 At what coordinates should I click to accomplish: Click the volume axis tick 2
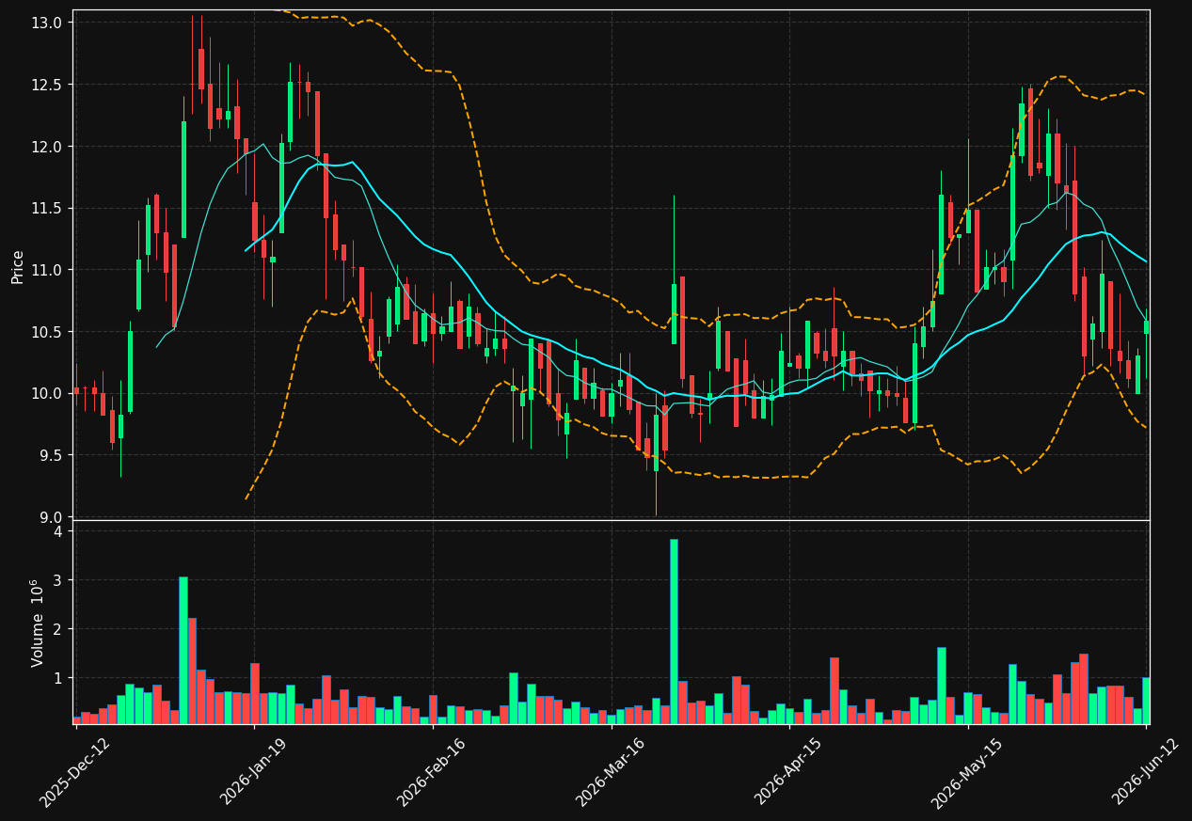[57, 629]
